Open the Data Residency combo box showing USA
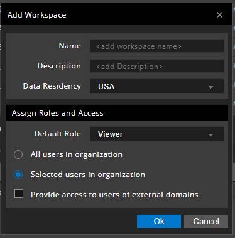The height and width of the screenshot is (238, 235). coord(157,86)
